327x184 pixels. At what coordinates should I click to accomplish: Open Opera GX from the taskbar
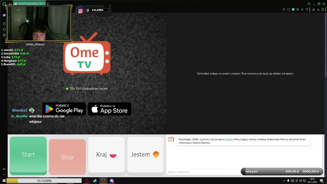(x=87, y=181)
